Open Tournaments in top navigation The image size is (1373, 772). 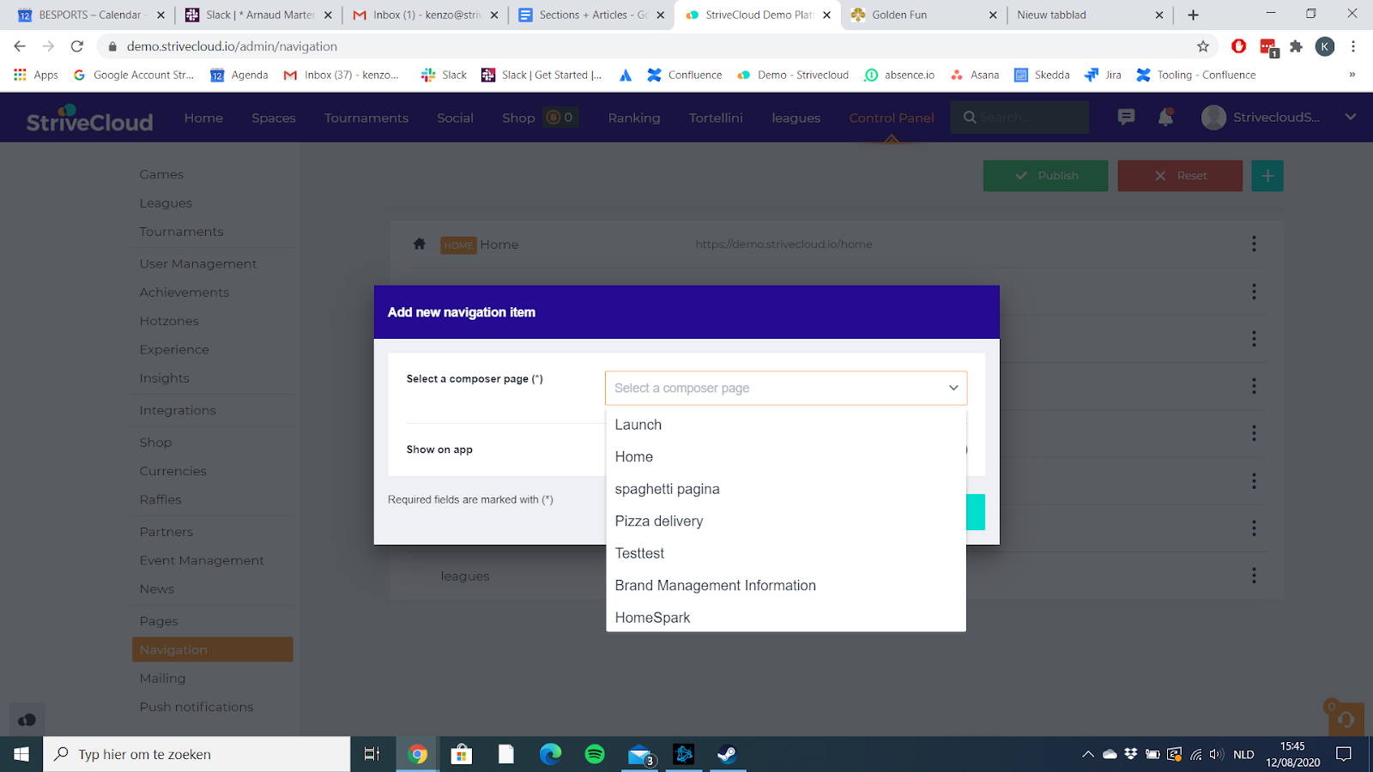click(x=366, y=118)
